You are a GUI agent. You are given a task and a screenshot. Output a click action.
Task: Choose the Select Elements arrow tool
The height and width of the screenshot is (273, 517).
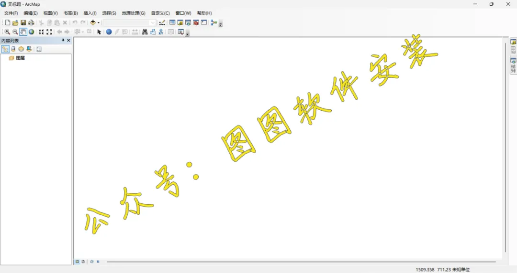click(x=99, y=32)
